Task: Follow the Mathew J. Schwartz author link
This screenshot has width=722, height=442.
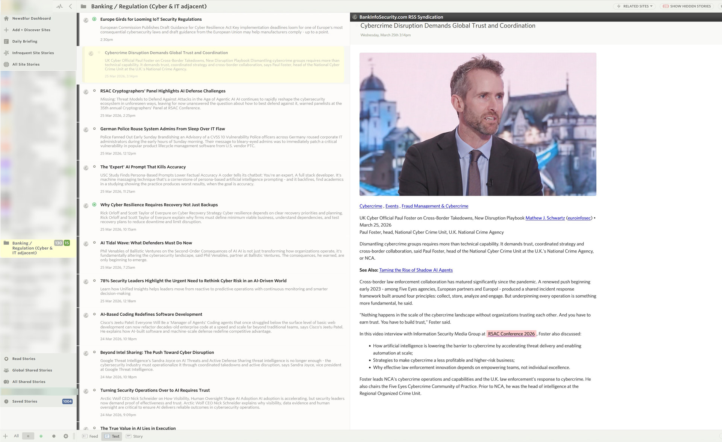Action: [x=545, y=218]
